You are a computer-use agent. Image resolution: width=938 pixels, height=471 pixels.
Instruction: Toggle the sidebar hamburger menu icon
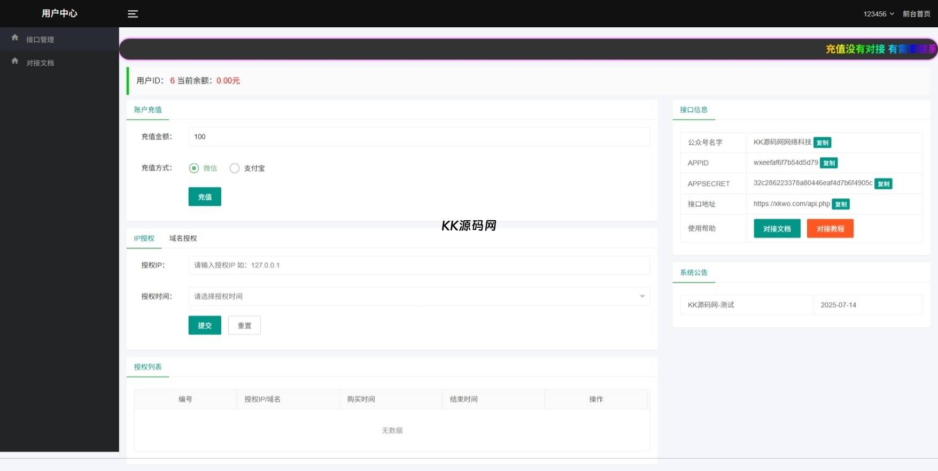[x=133, y=14]
